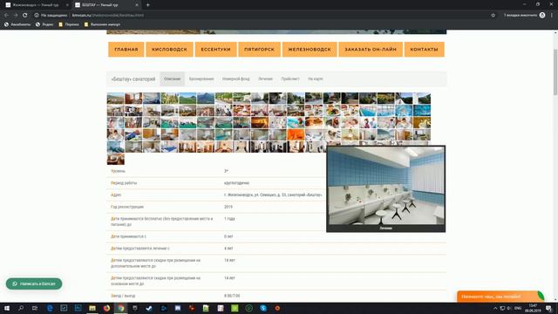
Task: Open Firefox from the taskbar
Action: pos(106,308)
